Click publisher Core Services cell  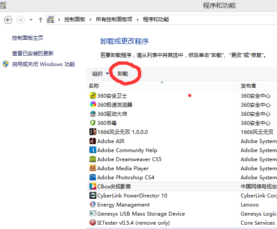258,223
